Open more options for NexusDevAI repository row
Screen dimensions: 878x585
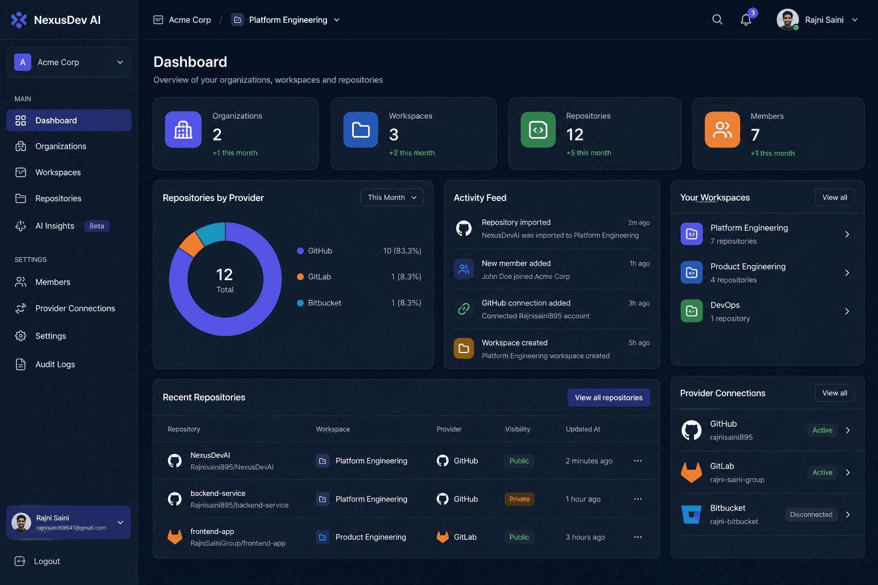(638, 460)
